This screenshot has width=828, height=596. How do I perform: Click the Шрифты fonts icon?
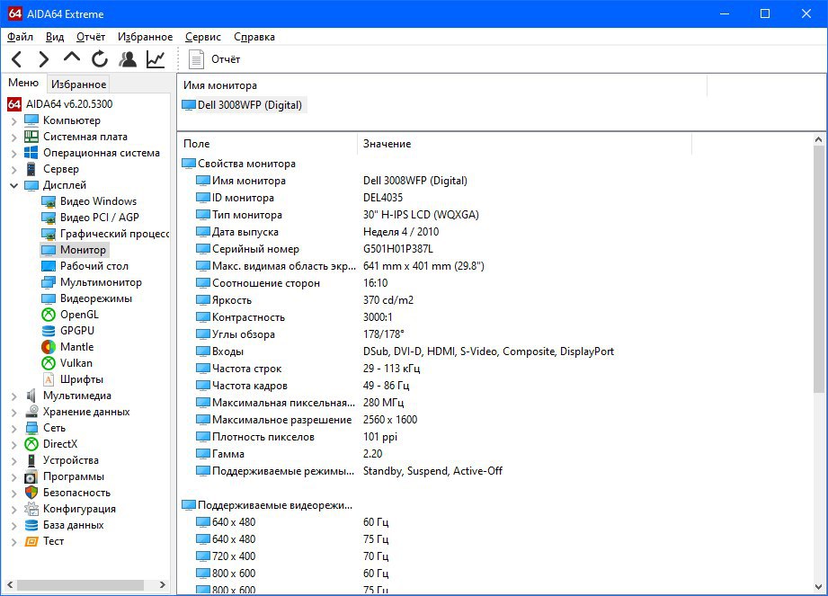tap(49, 379)
